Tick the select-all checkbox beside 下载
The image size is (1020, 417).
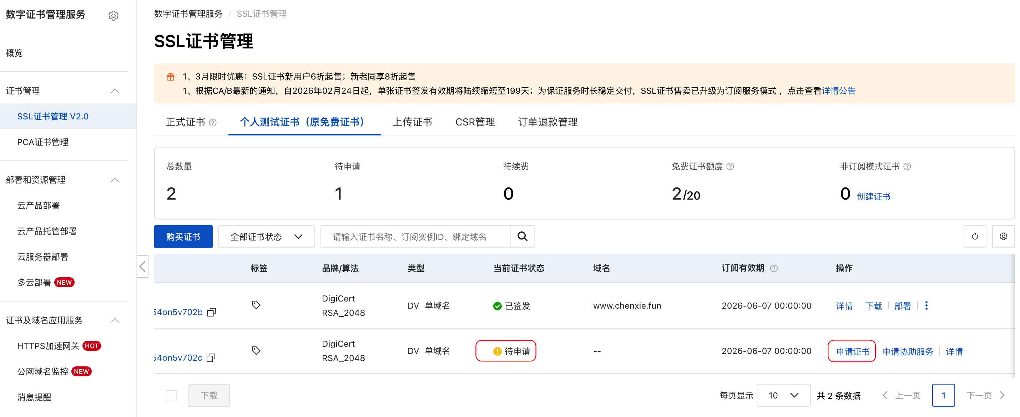(x=171, y=395)
